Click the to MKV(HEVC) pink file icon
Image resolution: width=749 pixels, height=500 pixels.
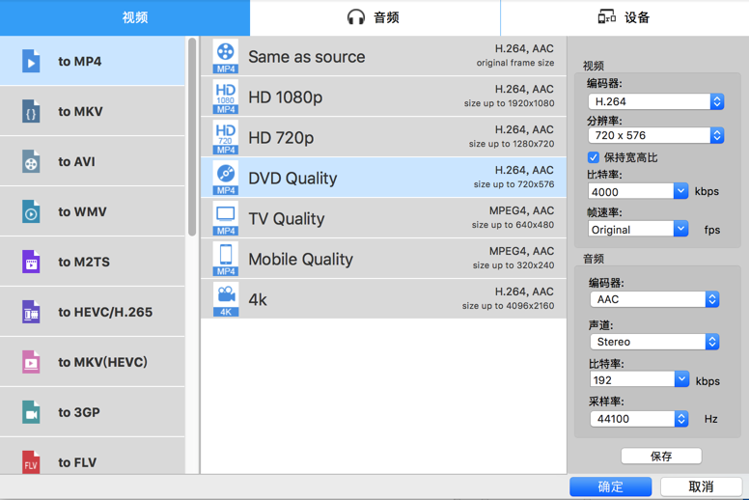pyautogui.click(x=31, y=362)
